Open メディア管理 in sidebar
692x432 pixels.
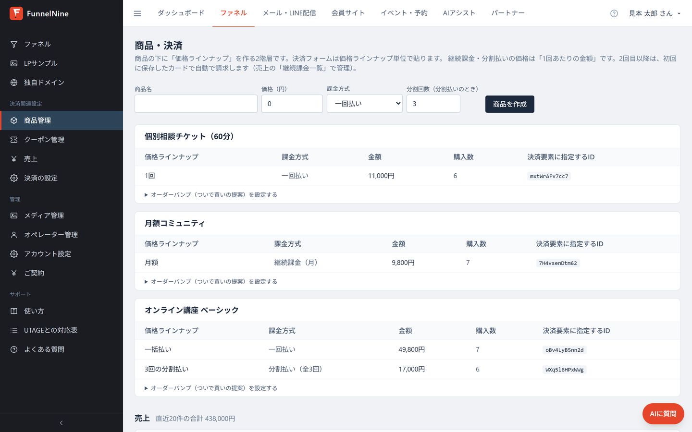pyautogui.click(x=62, y=216)
